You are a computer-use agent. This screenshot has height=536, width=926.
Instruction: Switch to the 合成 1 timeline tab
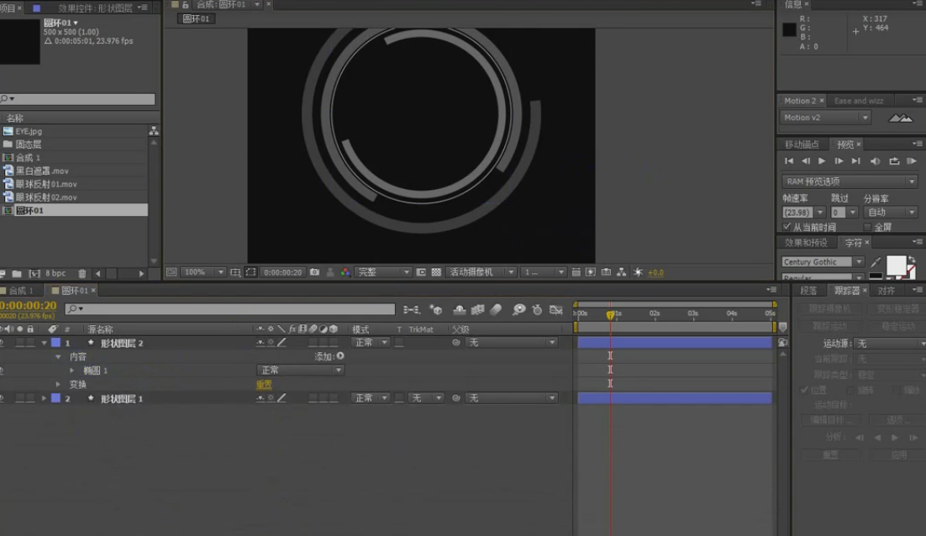pos(21,291)
